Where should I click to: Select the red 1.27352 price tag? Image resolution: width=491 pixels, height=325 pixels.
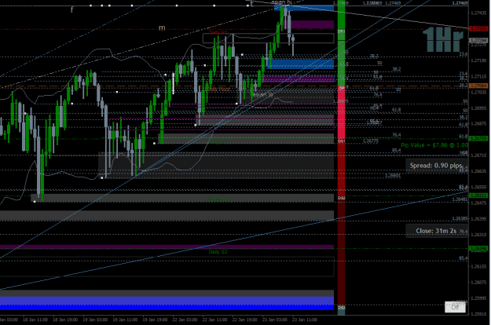pyautogui.click(x=478, y=29)
